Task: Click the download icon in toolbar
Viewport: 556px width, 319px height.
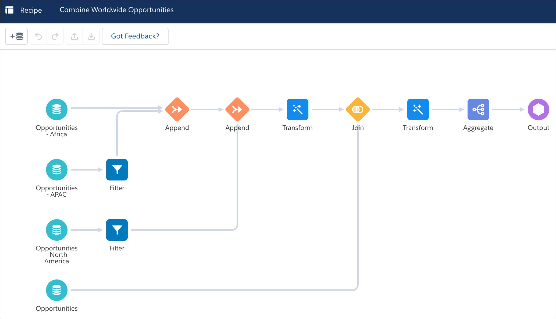Action: click(x=91, y=36)
